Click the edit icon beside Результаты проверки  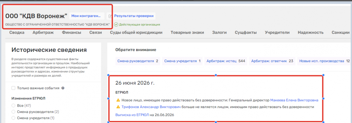[110, 16]
